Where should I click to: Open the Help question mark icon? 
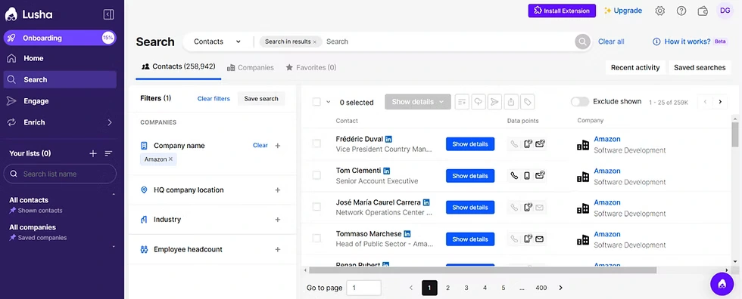pos(681,11)
